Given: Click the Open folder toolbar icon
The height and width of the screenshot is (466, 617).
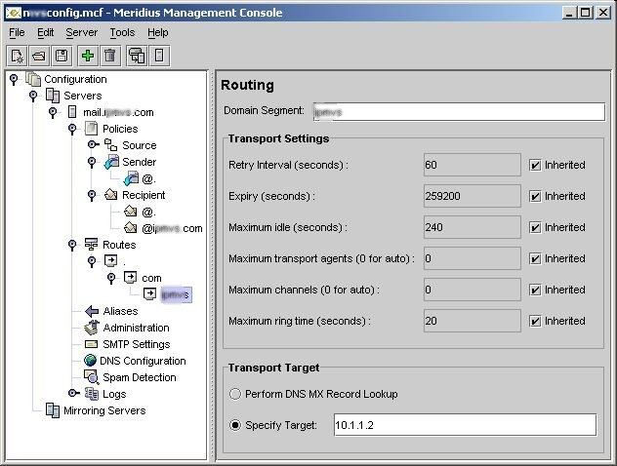Looking at the screenshot, I should click(x=40, y=56).
